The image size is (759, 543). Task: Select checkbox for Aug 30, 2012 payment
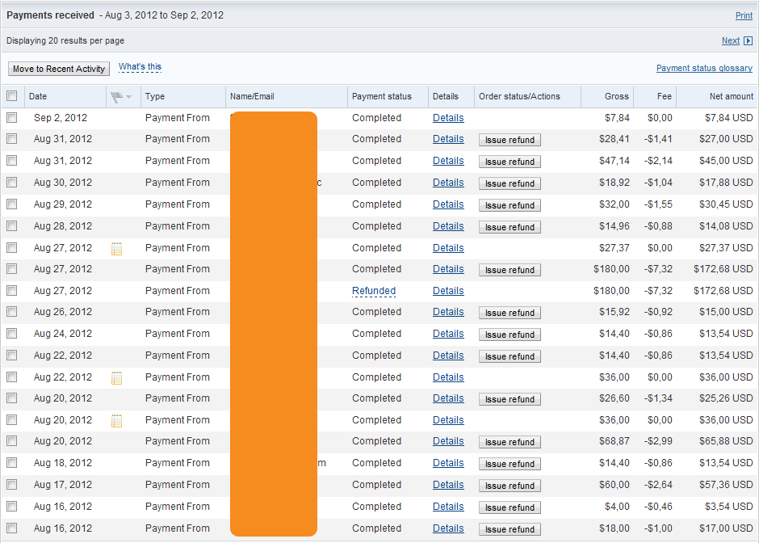pyautogui.click(x=11, y=183)
